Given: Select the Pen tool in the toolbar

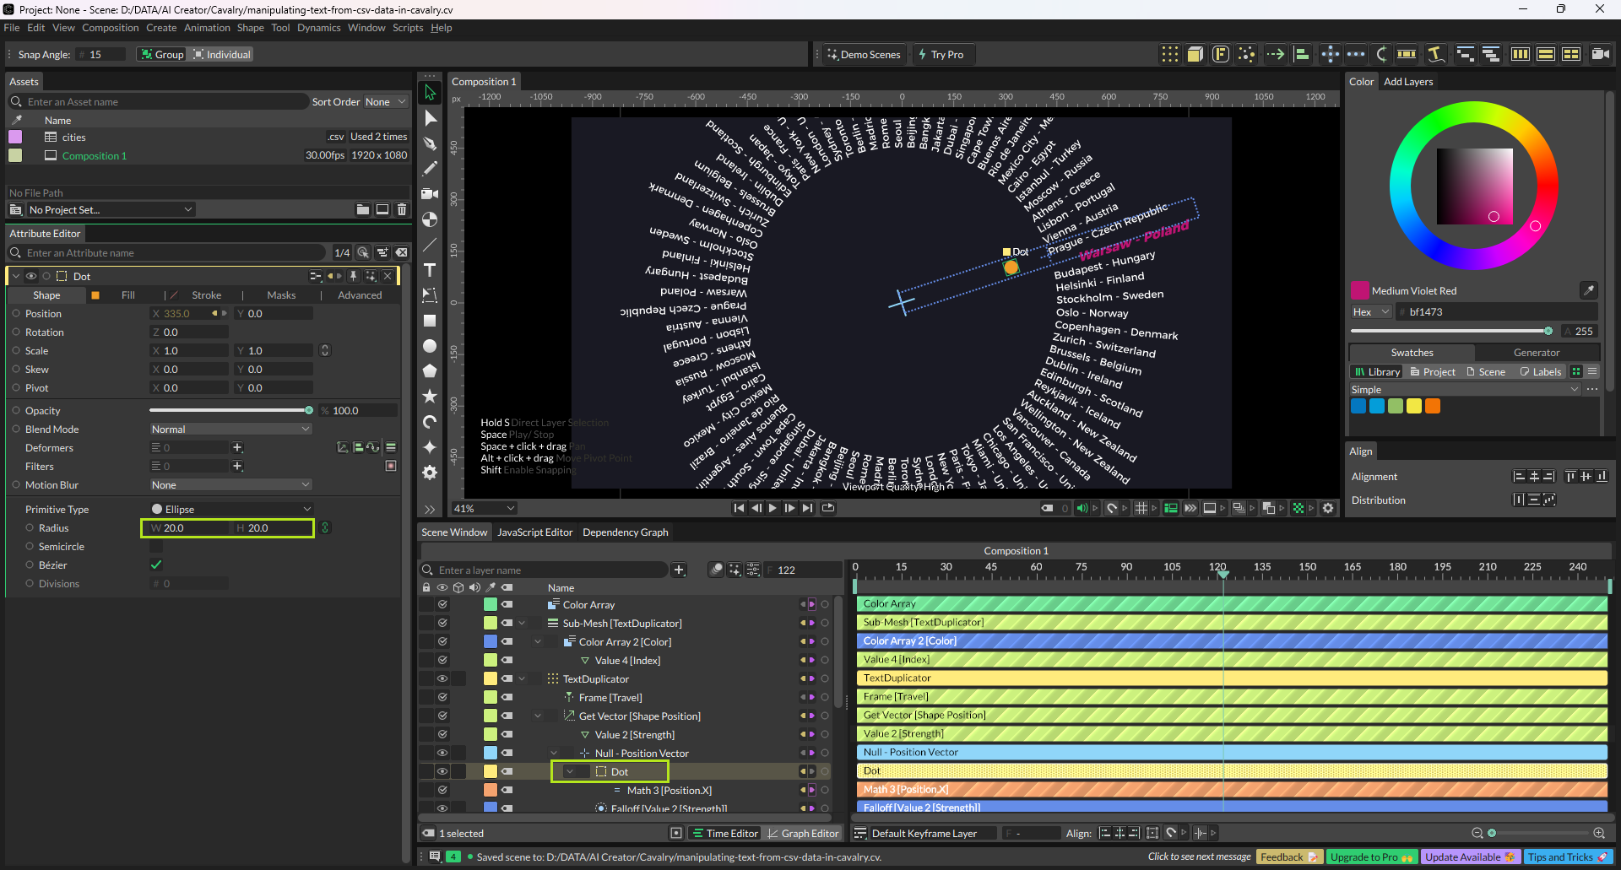Looking at the screenshot, I should (430, 143).
